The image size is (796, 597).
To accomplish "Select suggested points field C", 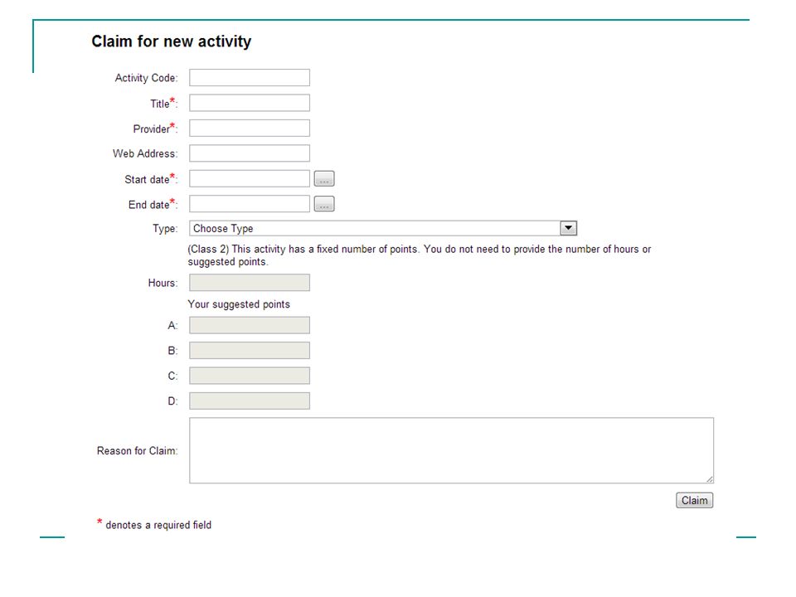I will 250,376.
